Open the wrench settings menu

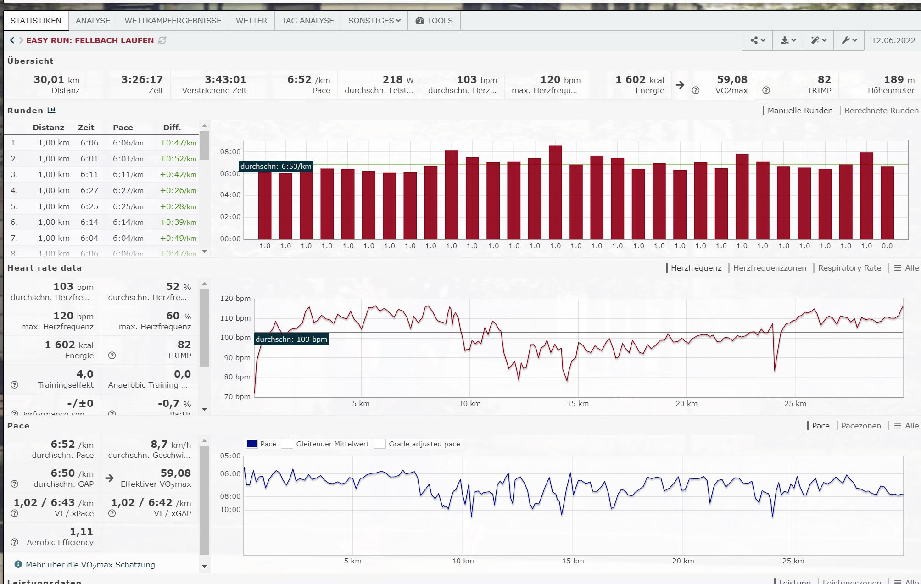(849, 40)
